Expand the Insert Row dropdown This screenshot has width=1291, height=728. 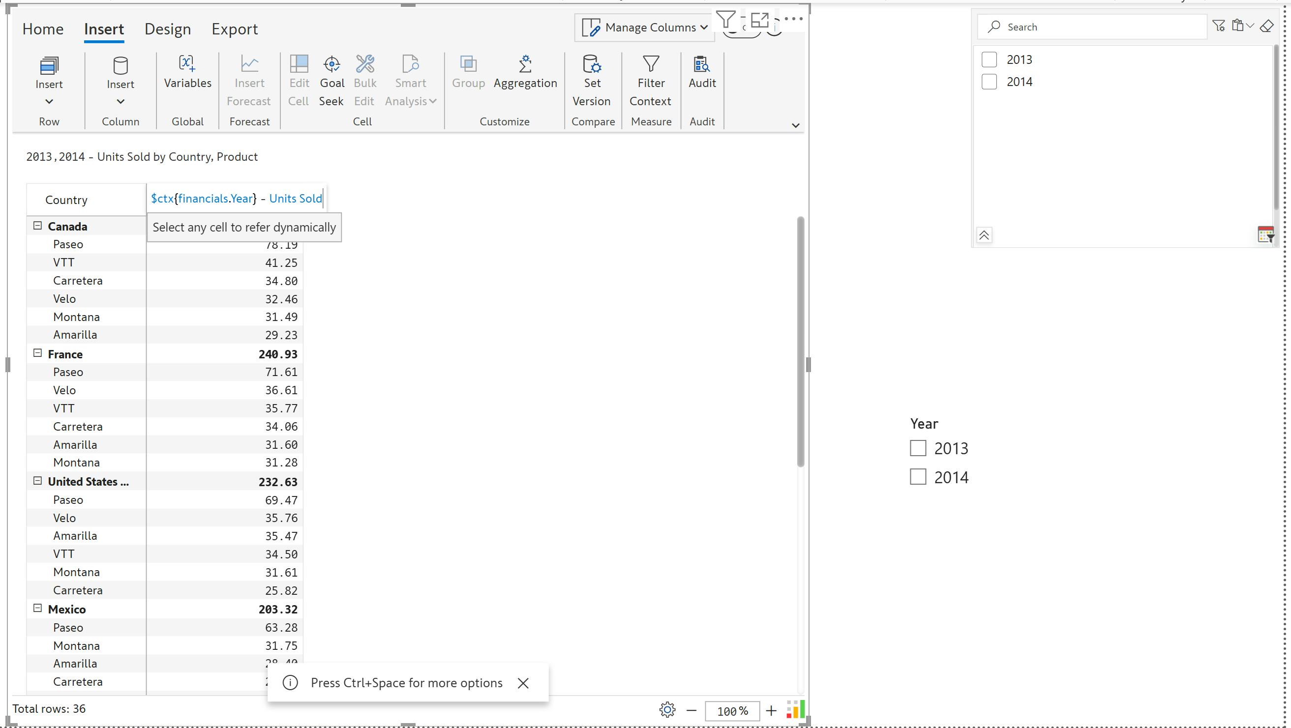(49, 101)
